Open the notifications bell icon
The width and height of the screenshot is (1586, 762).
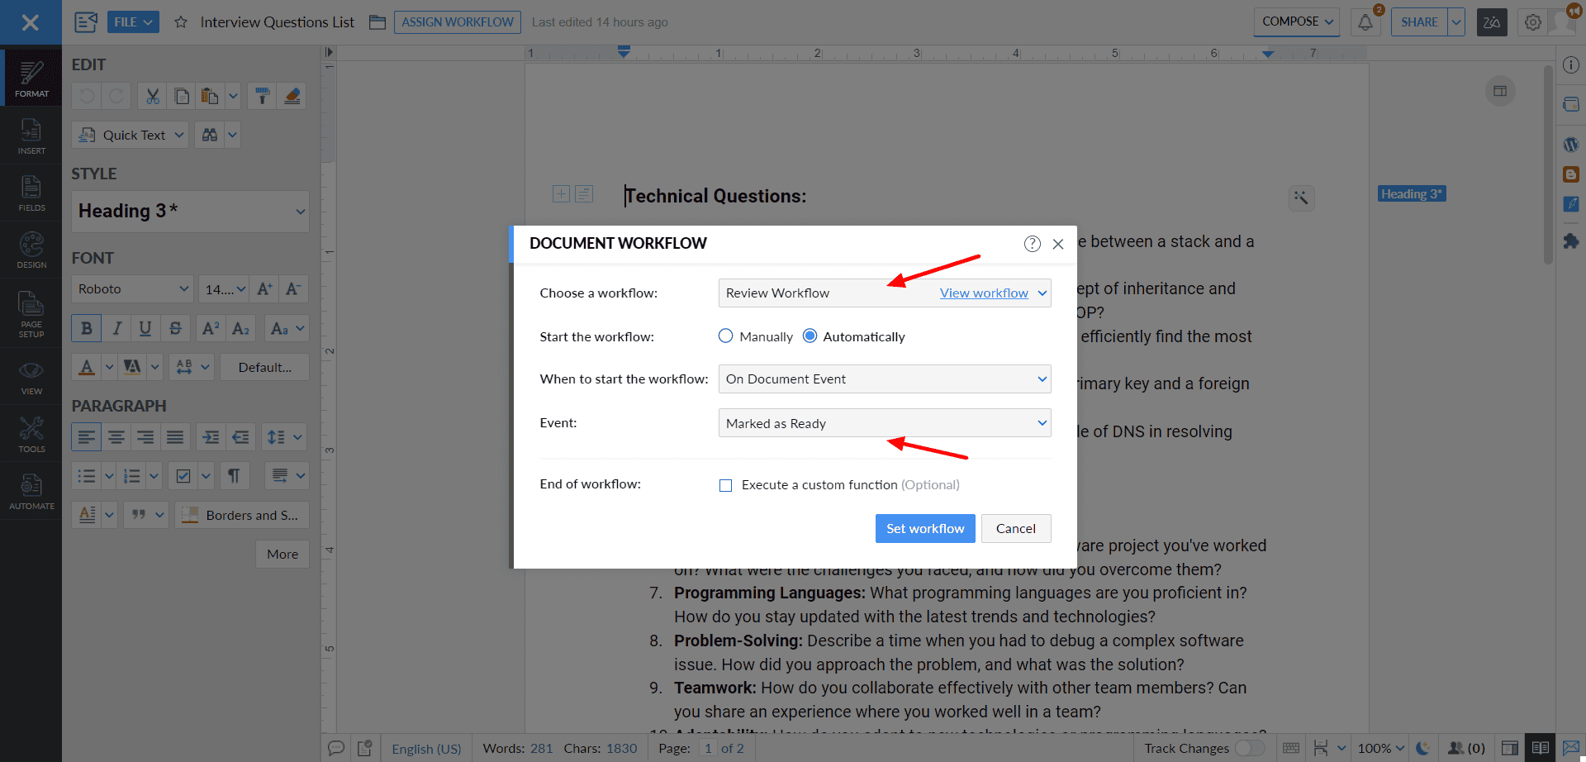[1365, 22]
